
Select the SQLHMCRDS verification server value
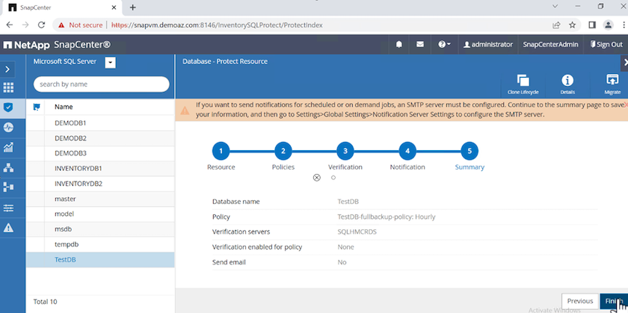click(357, 232)
